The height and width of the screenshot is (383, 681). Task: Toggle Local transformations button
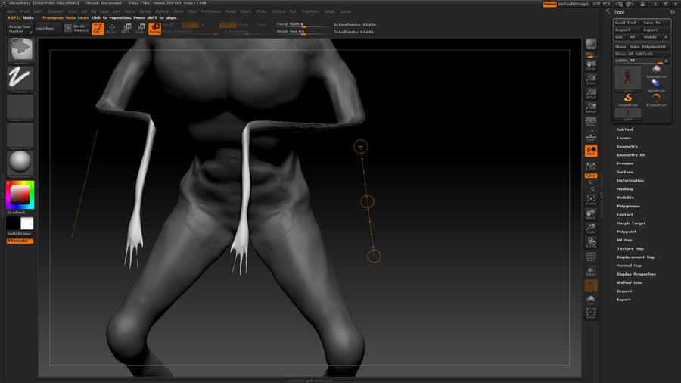(x=591, y=151)
